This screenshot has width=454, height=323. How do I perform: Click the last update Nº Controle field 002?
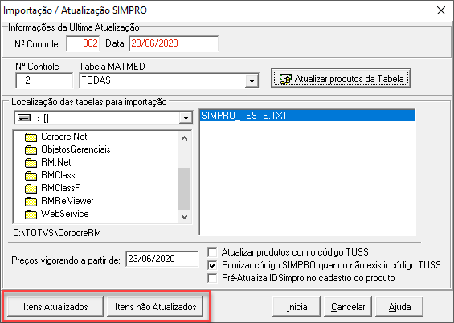pos(83,43)
